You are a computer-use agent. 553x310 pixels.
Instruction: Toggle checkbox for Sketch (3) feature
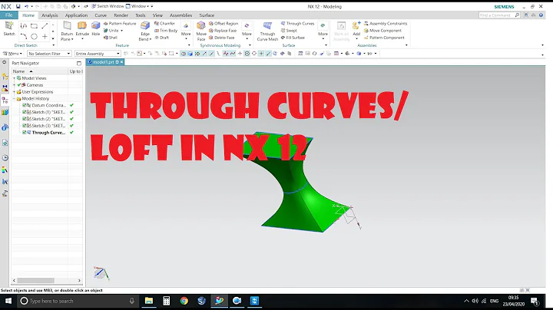click(x=25, y=125)
